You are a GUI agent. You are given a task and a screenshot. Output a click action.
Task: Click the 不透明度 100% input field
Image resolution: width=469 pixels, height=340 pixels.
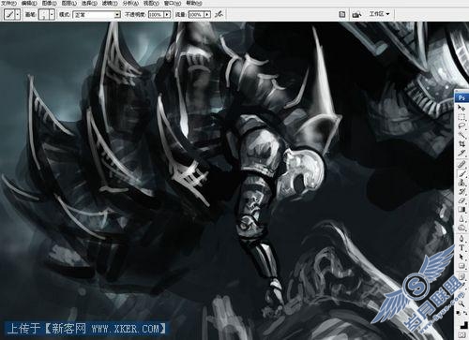coord(156,15)
